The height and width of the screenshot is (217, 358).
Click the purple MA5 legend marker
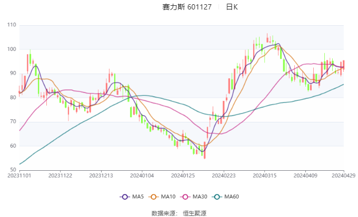point(125,197)
